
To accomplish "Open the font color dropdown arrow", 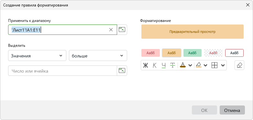I will point(190,65).
